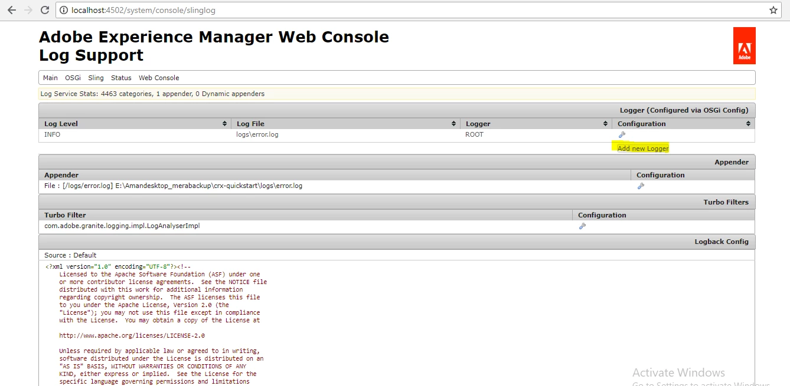Open the OSGi menu
The image size is (790, 386).
coord(73,78)
